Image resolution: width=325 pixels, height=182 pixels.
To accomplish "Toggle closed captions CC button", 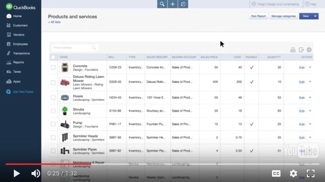I will (x=276, y=173).
